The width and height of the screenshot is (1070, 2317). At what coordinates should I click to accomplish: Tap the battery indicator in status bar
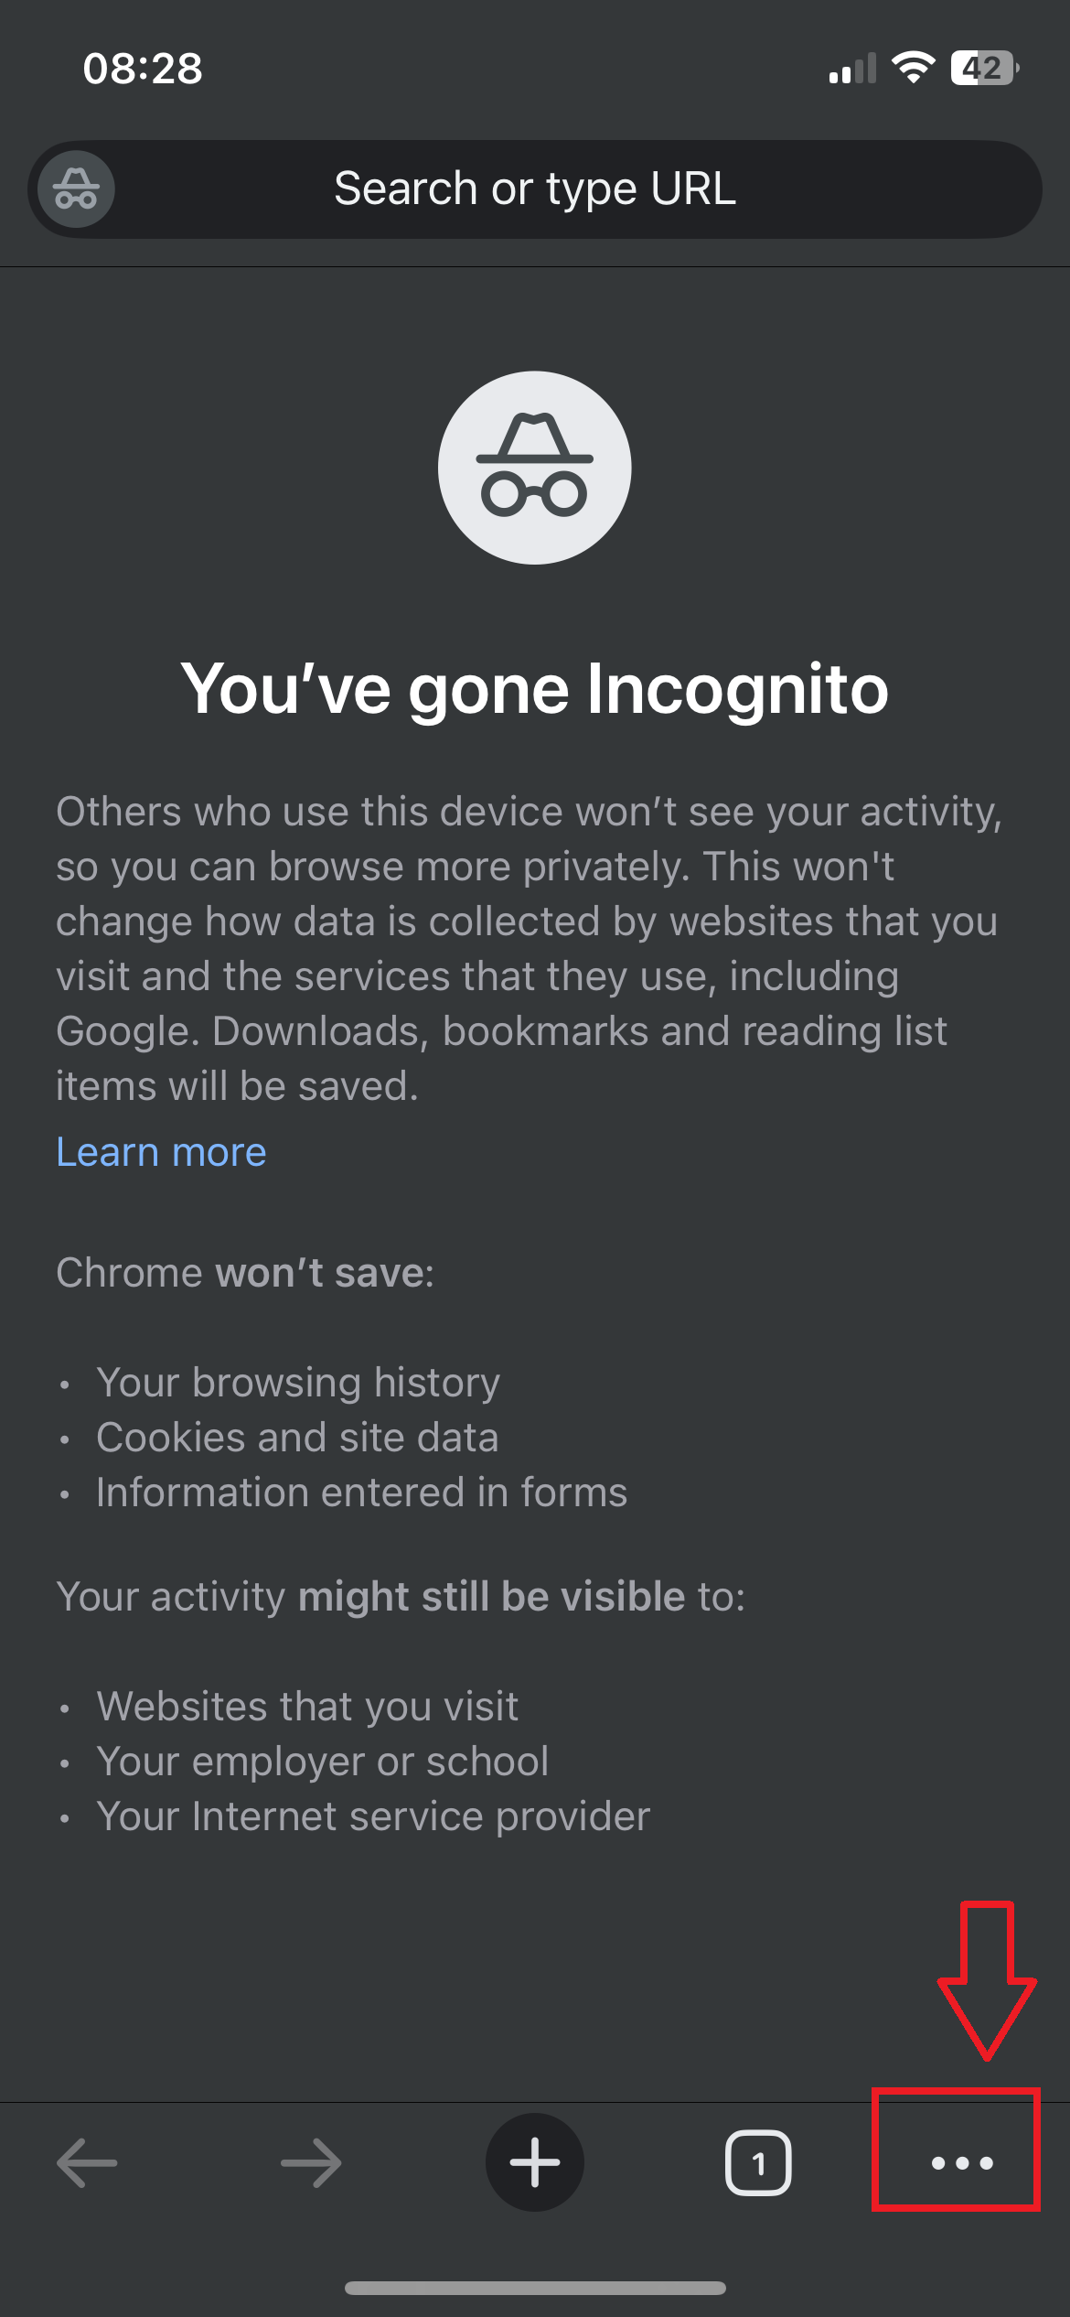(x=984, y=69)
